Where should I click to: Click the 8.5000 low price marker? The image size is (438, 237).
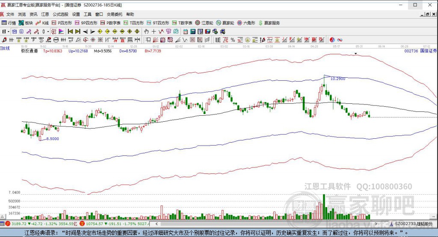pyautogui.click(x=53, y=139)
